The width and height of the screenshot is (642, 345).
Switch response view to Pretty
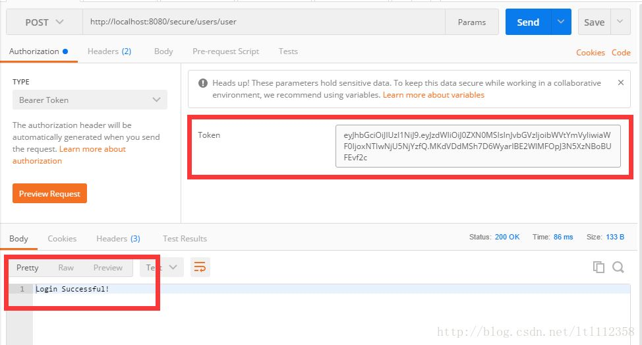[x=28, y=268]
